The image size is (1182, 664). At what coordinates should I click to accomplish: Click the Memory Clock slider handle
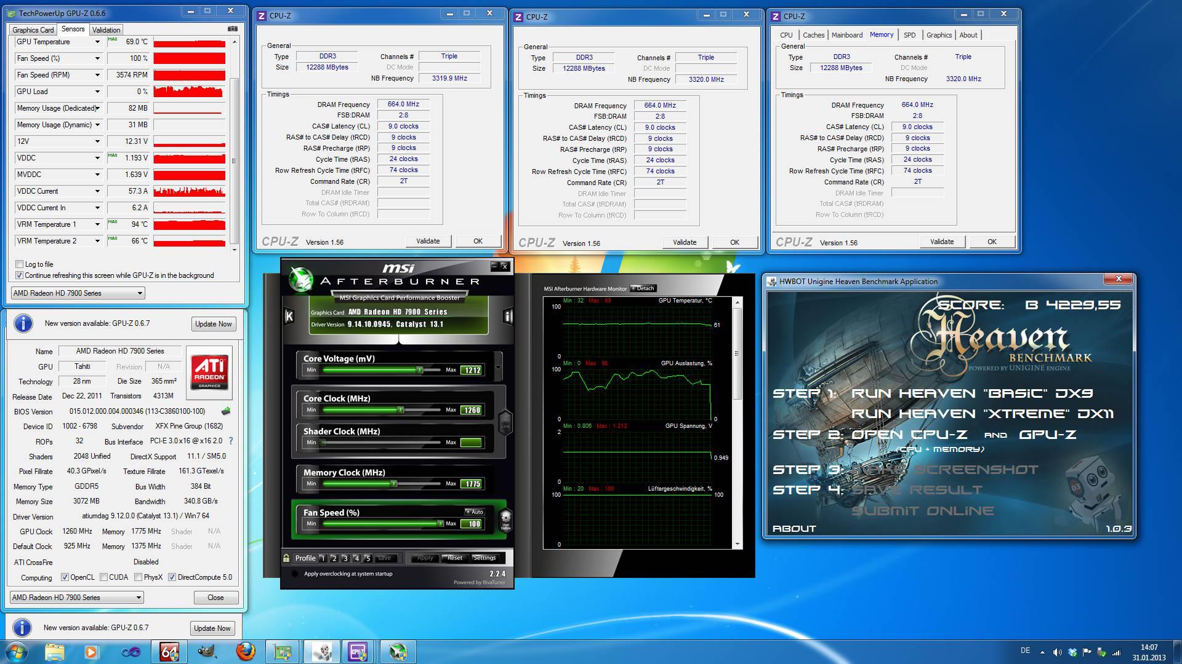click(x=393, y=484)
